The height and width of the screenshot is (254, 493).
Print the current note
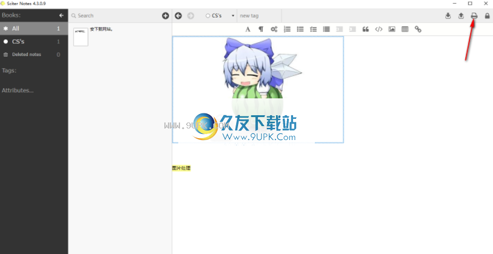[474, 16]
